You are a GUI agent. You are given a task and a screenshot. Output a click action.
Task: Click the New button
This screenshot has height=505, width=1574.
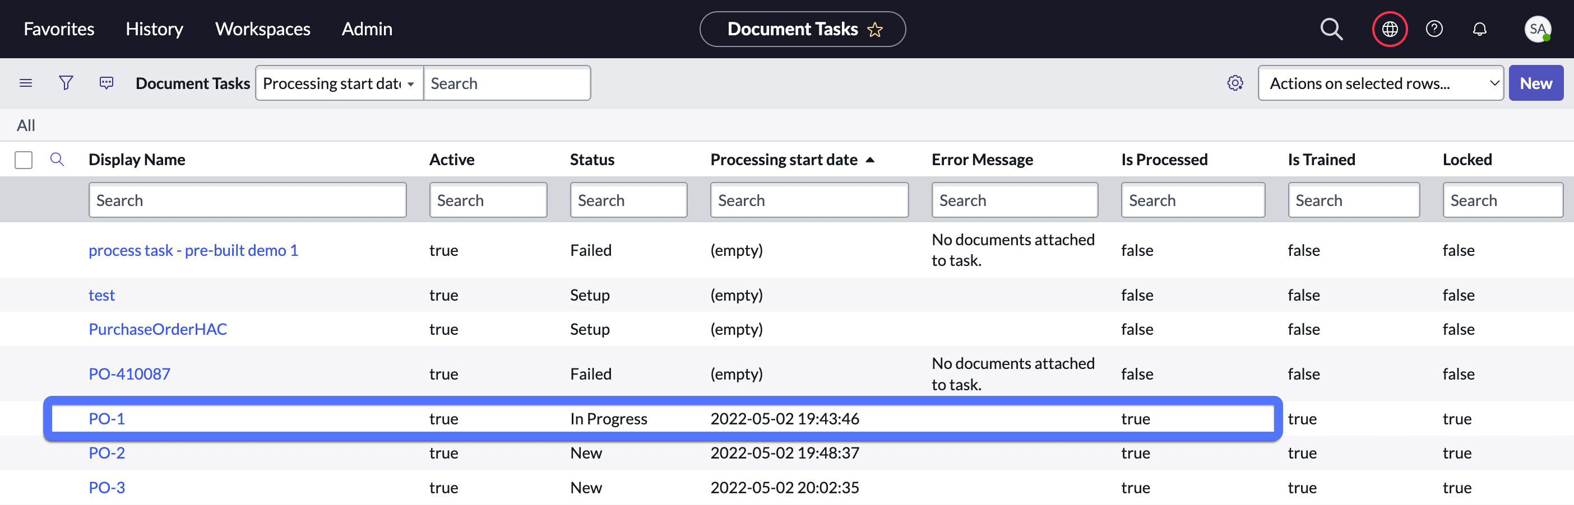coord(1535,83)
